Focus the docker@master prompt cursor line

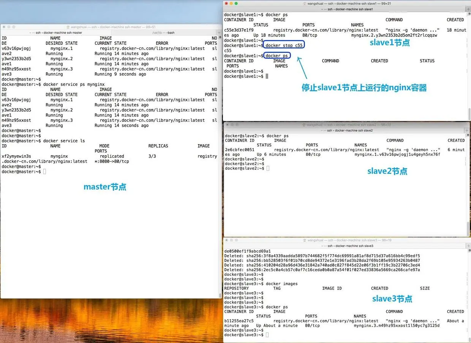coord(24,172)
